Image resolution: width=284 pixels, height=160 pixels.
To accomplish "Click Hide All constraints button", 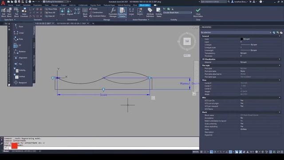I will (50, 16).
